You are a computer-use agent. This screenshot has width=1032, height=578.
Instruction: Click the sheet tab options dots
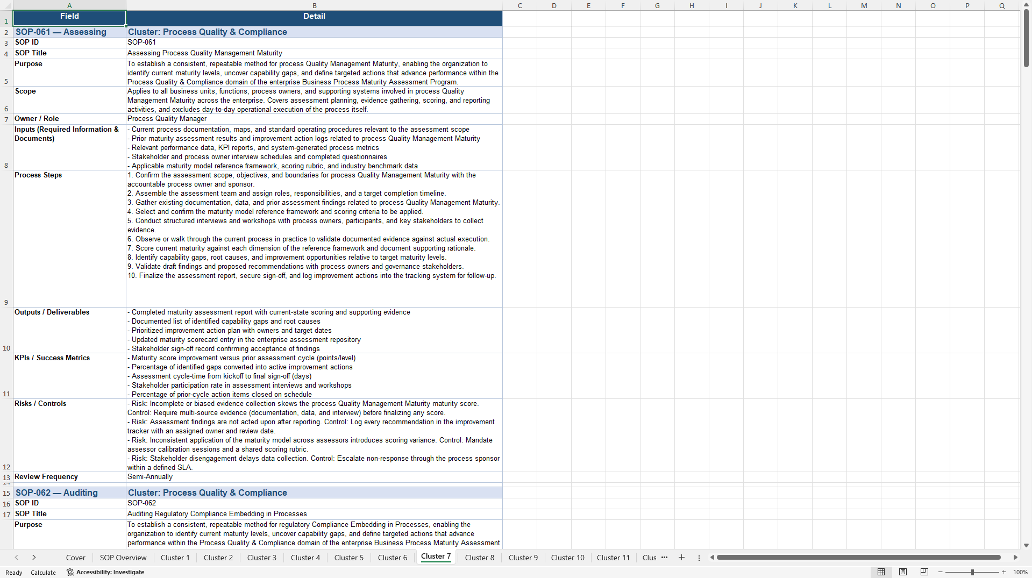tap(699, 558)
